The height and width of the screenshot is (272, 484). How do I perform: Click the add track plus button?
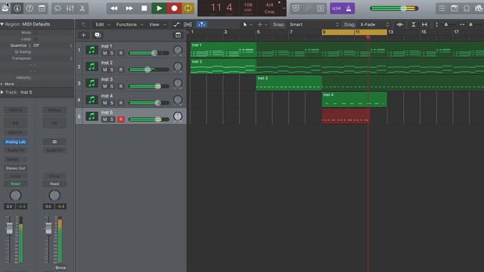click(x=84, y=36)
